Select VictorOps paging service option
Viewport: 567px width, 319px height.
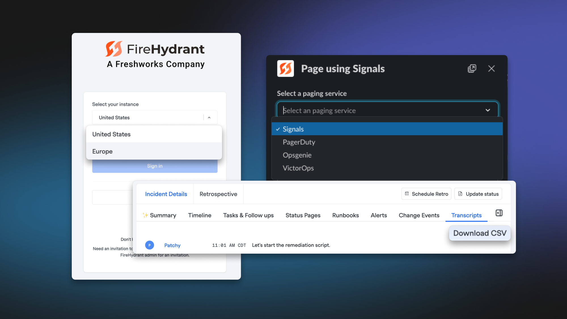click(x=387, y=168)
